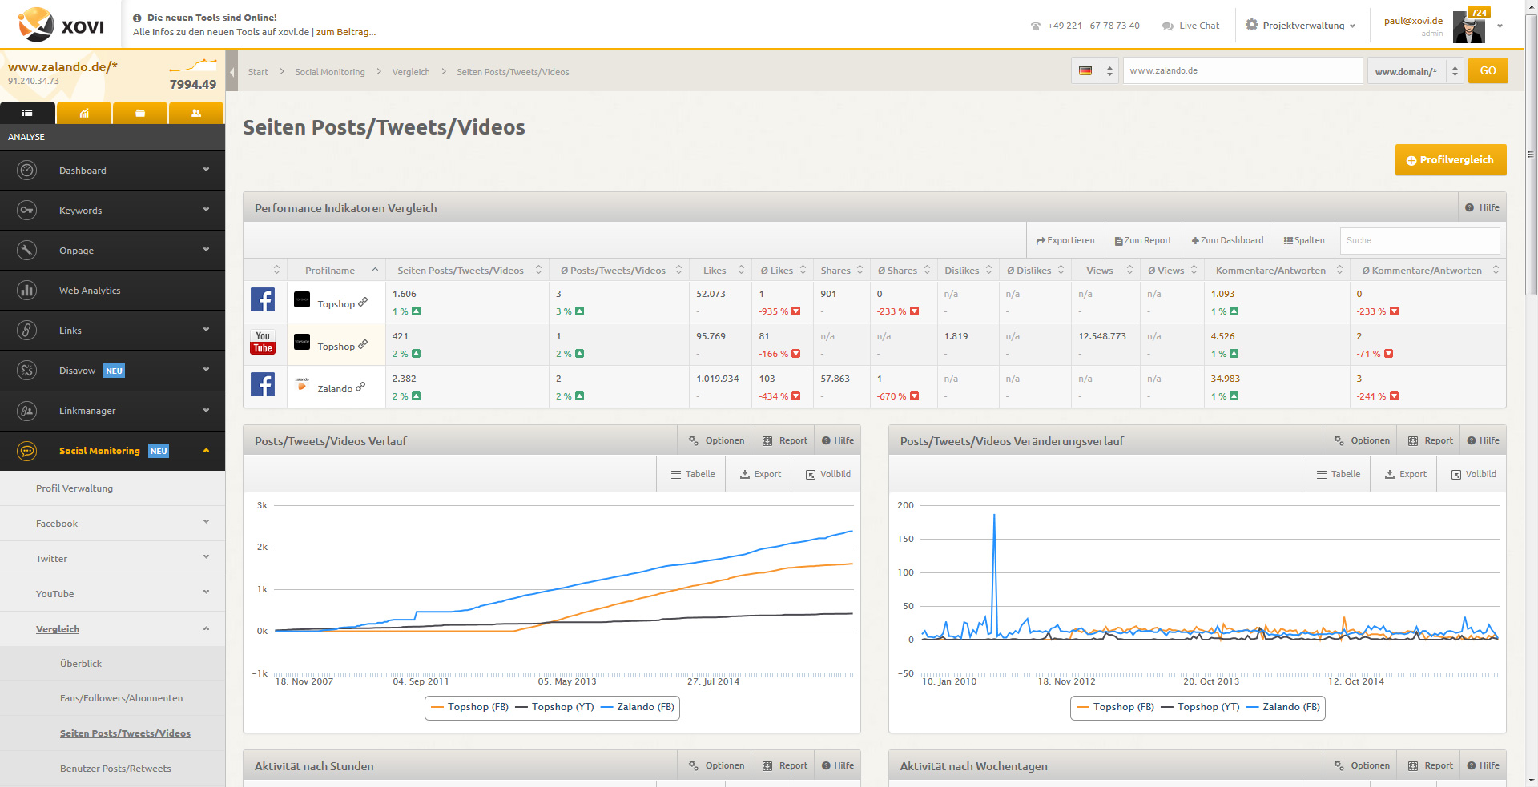Viewport: 1538px width, 787px height.
Task: Open the Spalten column selector
Action: coord(1304,240)
